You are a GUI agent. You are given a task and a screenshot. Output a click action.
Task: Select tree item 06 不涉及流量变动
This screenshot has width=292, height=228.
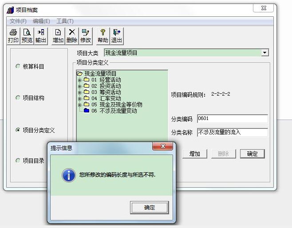114,111
